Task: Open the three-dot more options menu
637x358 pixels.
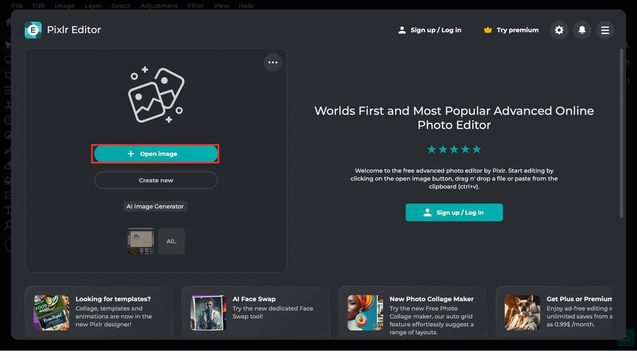Action: [273, 62]
